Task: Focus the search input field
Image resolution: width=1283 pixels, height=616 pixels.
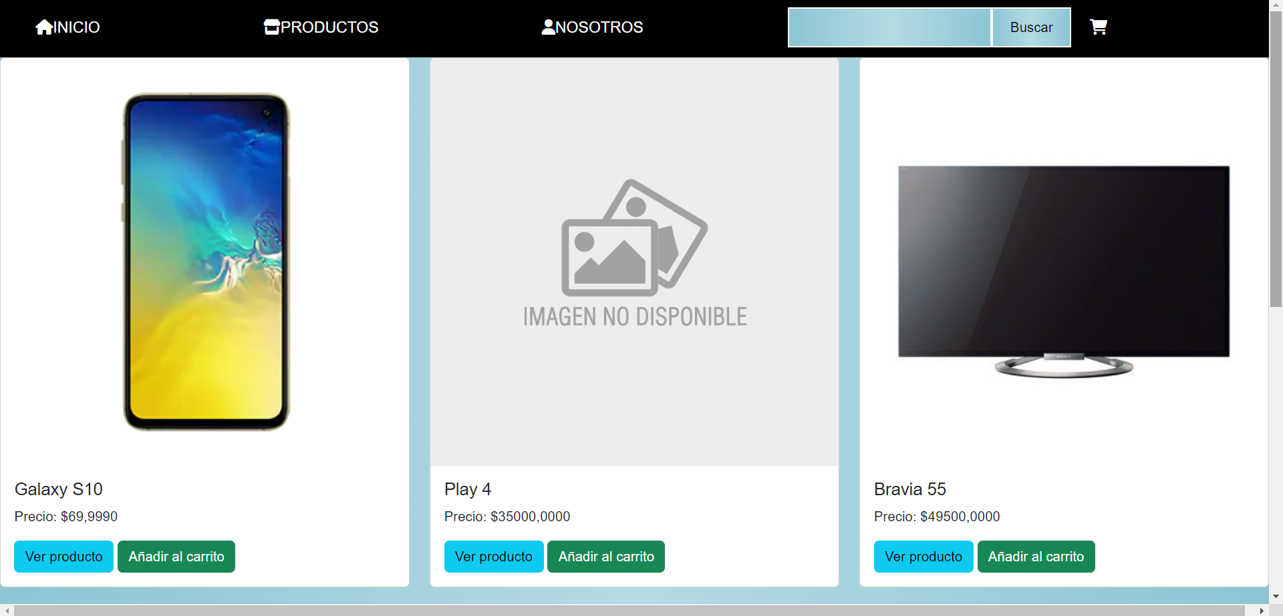Action: tap(889, 27)
